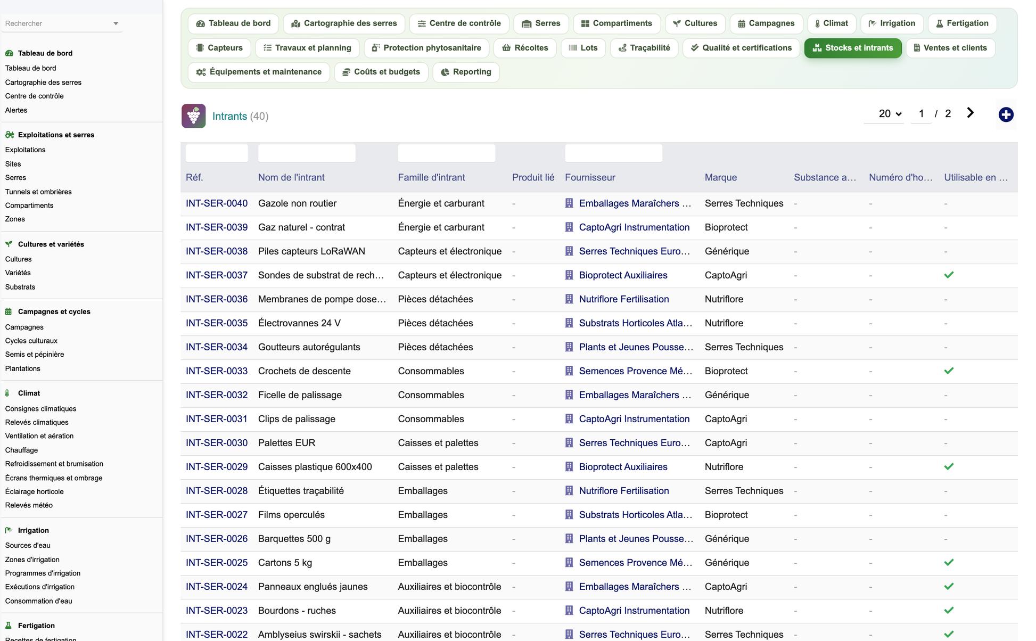Open Sources d'eau in sidebar
Screen dimensions: 1036x641
28,545
